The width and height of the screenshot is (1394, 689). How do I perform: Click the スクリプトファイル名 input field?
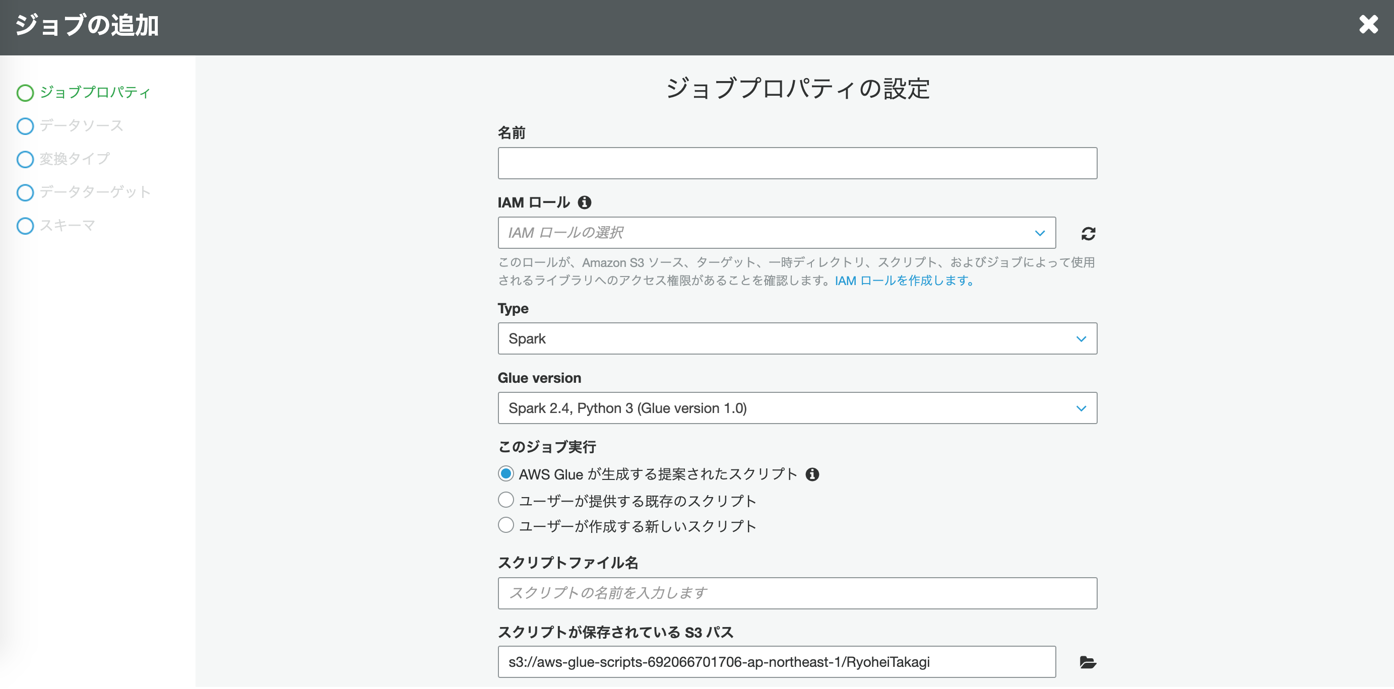pos(797,593)
